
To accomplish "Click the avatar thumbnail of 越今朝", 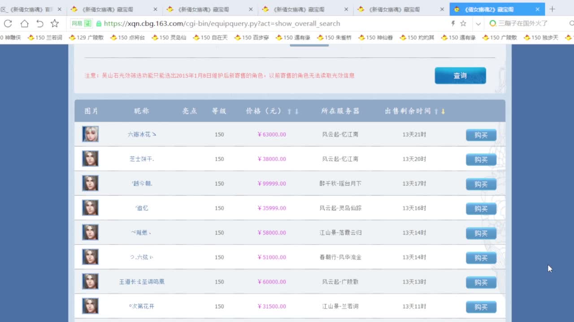I will click(x=90, y=183).
